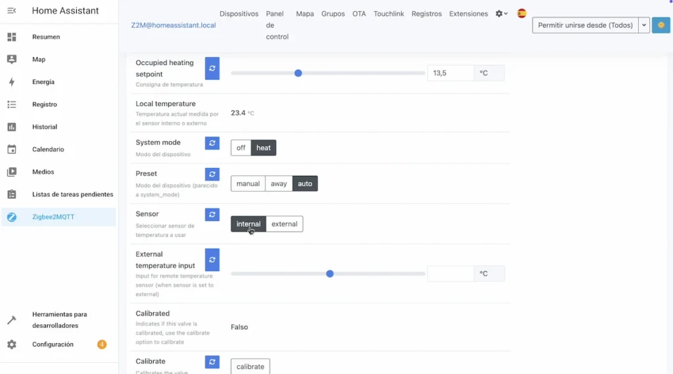Open the Registro list icon
The image size is (673, 374).
coord(12,104)
